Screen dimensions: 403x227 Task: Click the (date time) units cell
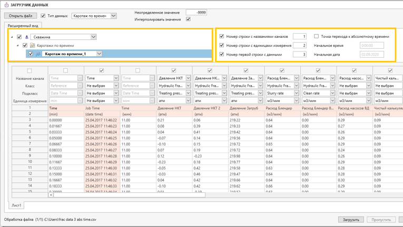[102, 114]
